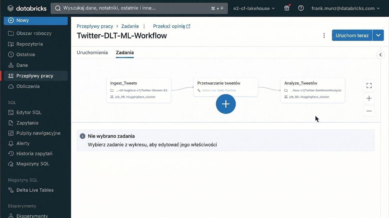389x218 pixels.
Task: Open the three-dot job options menu
Action: coord(324,35)
